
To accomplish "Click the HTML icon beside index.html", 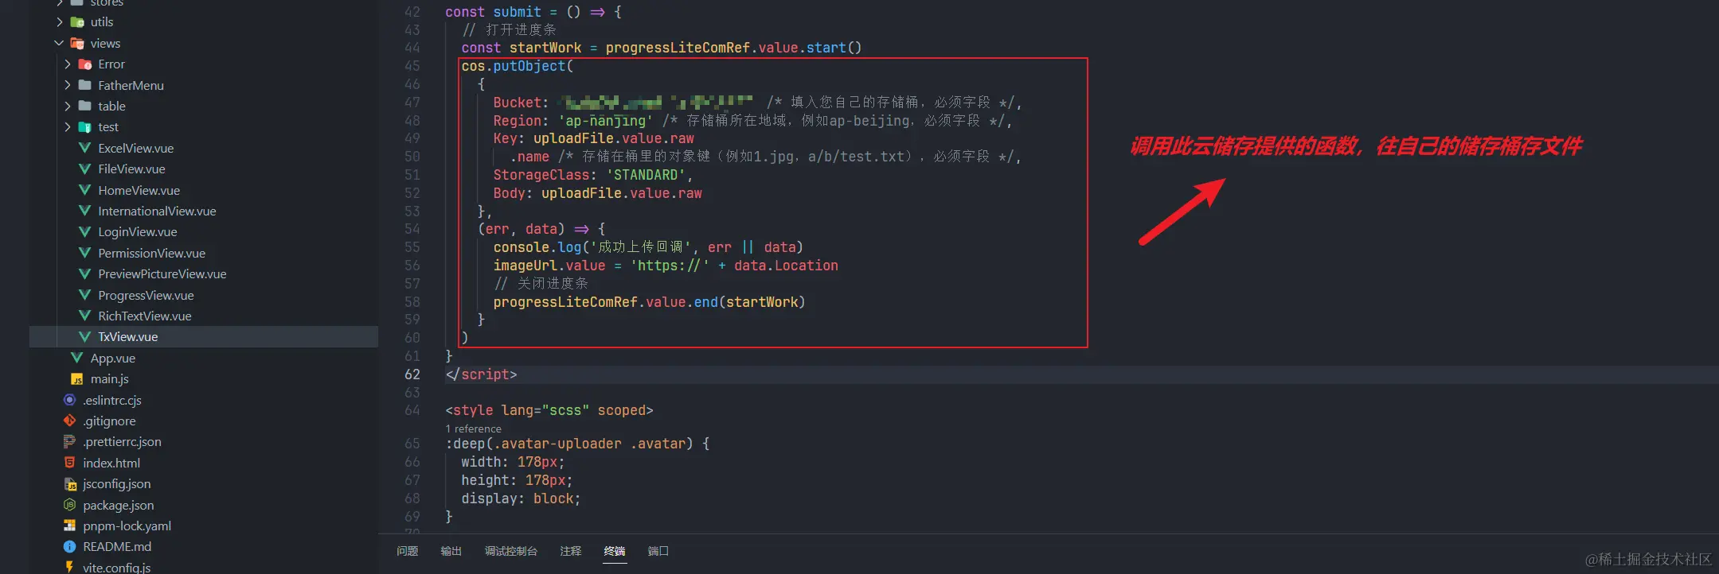I will [x=69, y=463].
